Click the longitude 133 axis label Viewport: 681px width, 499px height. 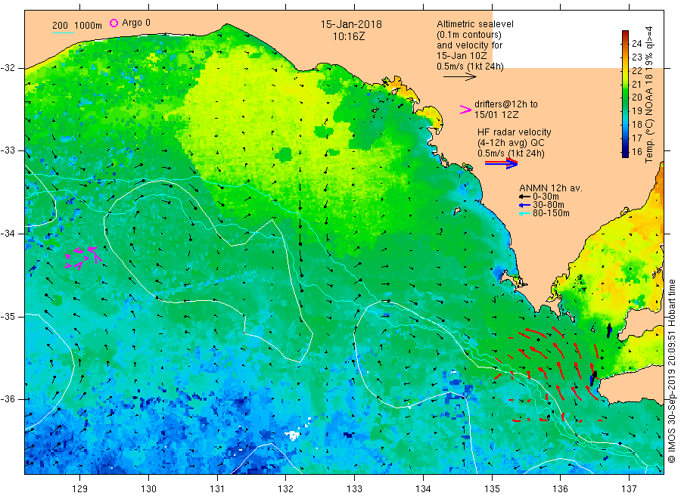354,489
